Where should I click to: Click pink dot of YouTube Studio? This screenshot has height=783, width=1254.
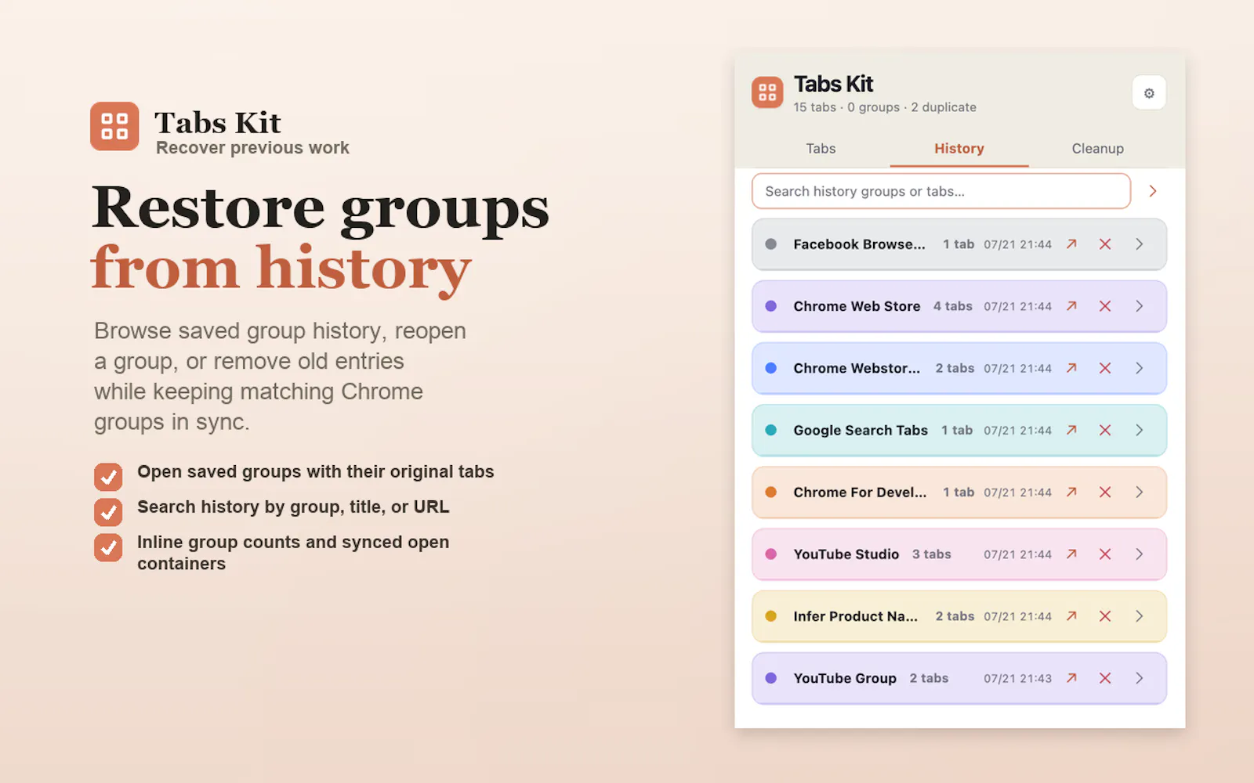coord(771,554)
